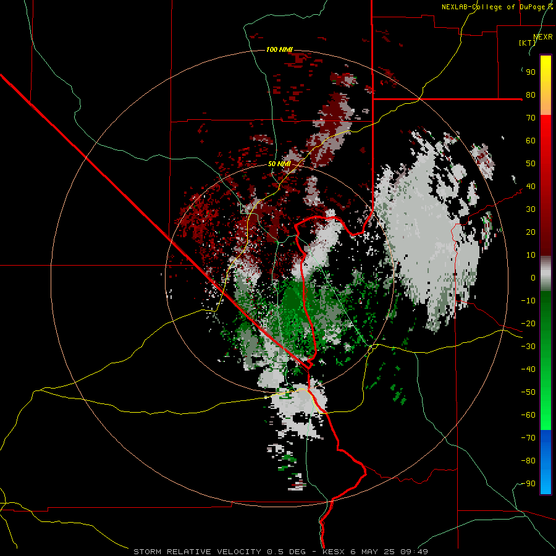Click the NEXLAB-College of DuPage header text
Viewport: 556px width, 556px height.
[497, 7]
